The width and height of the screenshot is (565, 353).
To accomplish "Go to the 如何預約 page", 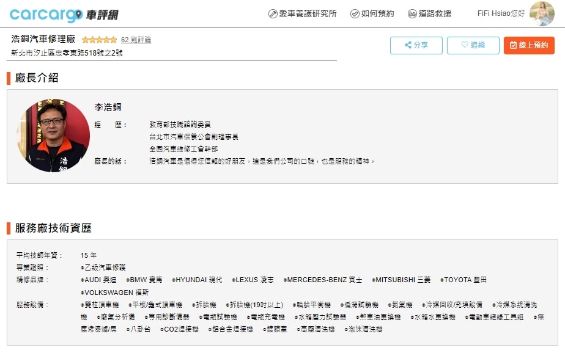I will coord(377,13).
